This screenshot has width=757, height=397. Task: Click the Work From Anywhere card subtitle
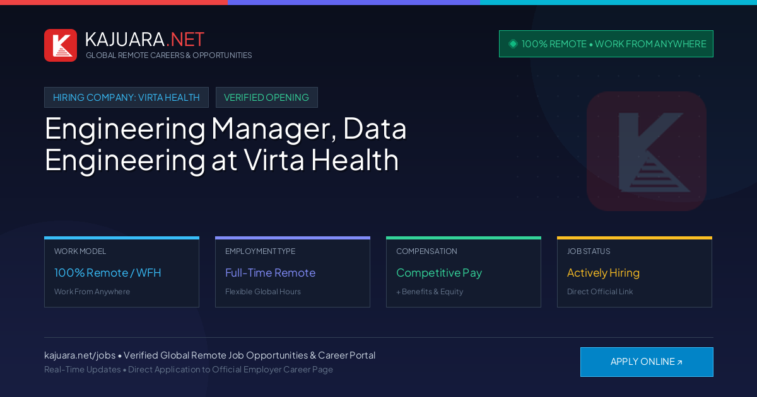92,292
